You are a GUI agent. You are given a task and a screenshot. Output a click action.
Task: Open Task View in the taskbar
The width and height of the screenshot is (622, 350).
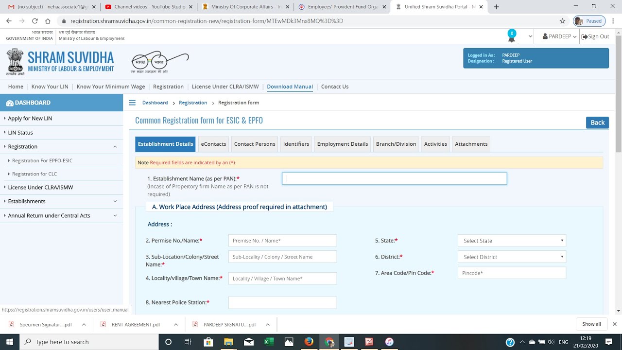pyautogui.click(x=188, y=342)
